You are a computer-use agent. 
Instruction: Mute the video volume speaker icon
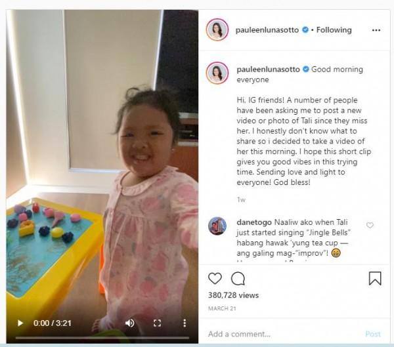[129, 323]
